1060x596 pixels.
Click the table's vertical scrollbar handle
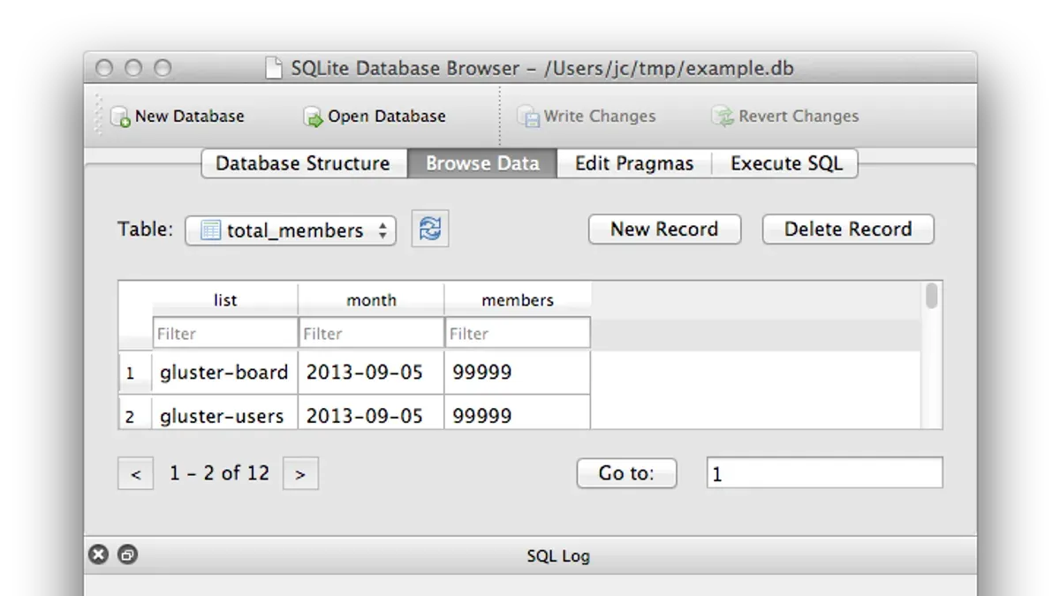931,296
